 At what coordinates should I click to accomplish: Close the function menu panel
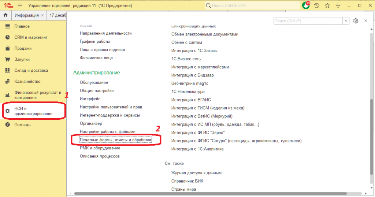[x=366, y=21]
